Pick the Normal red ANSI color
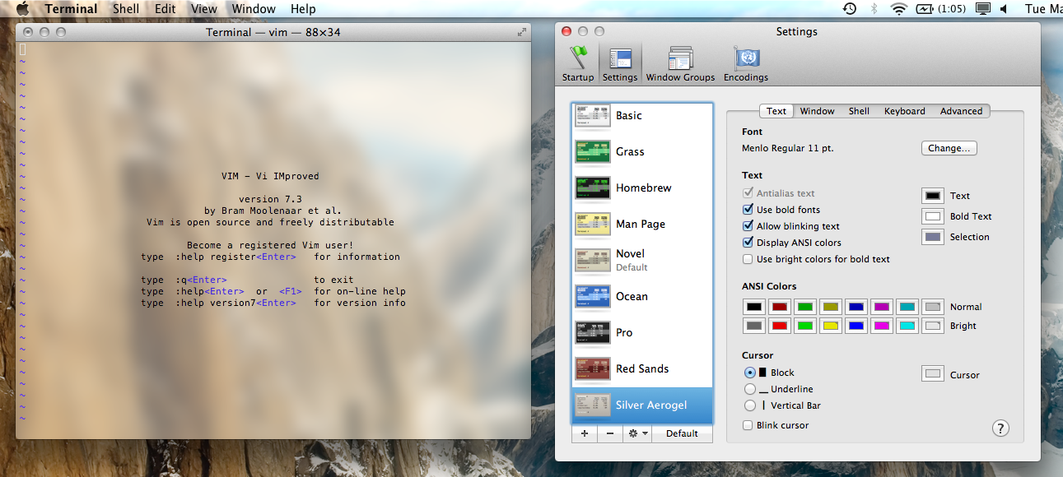The height and width of the screenshot is (477, 1063). click(x=780, y=307)
